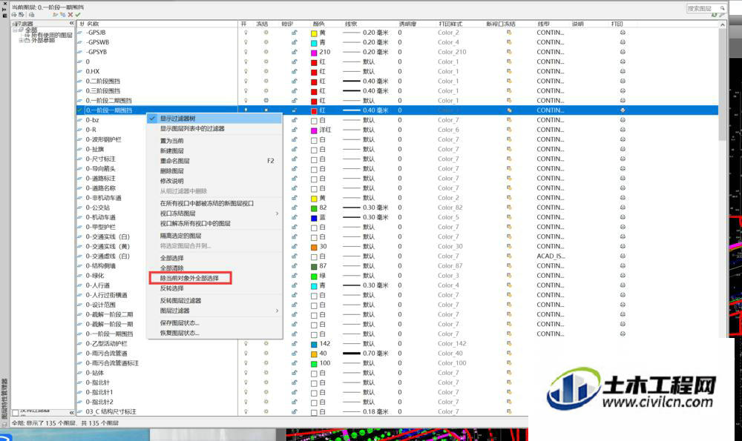The height and width of the screenshot is (441, 742).
Task: Click plot icon of selected 0.一阶段一期围挡 row
Action: (x=623, y=110)
